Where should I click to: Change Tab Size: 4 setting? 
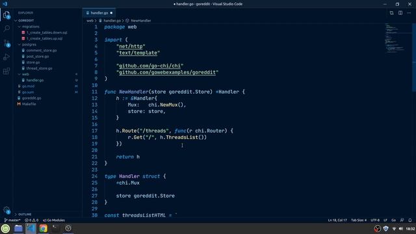point(359,220)
